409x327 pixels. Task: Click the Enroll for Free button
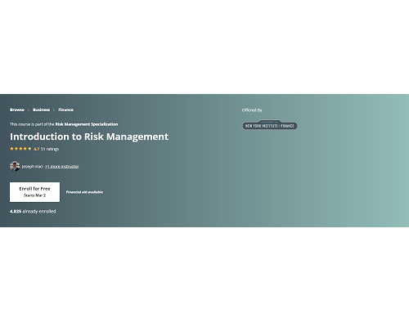tap(34, 192)
